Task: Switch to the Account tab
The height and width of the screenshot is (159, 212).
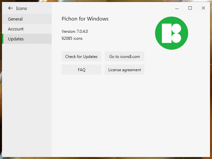Action: point(26,29)
